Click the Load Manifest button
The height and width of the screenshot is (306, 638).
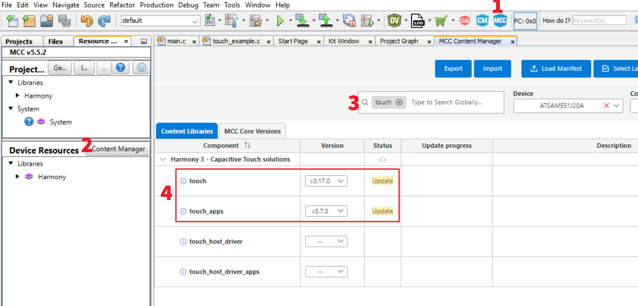tap(556, 69)
